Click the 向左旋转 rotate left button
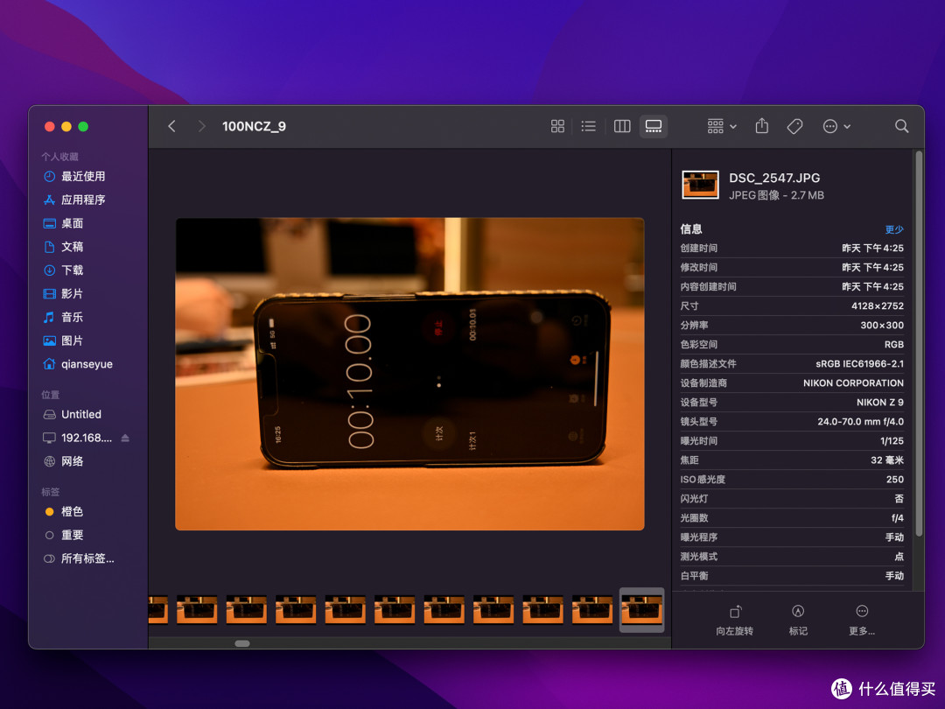The height and width of the screenshot is (709, 945). [x=735, y=621]
